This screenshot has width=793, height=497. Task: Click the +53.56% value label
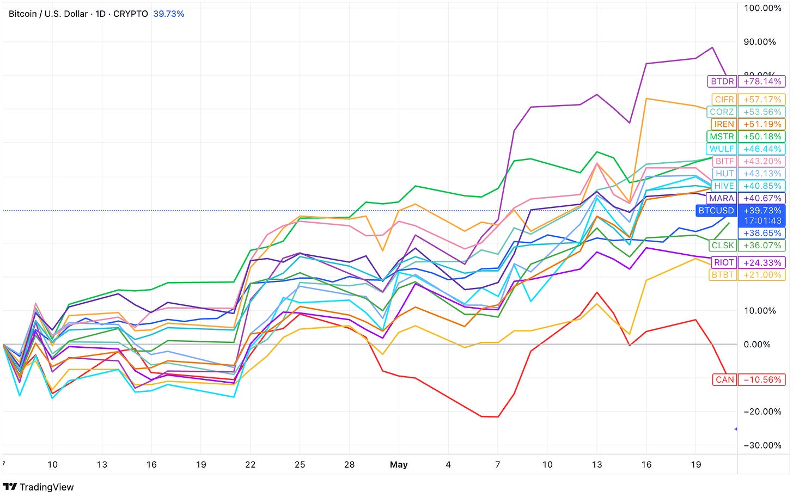pos(762,112)
